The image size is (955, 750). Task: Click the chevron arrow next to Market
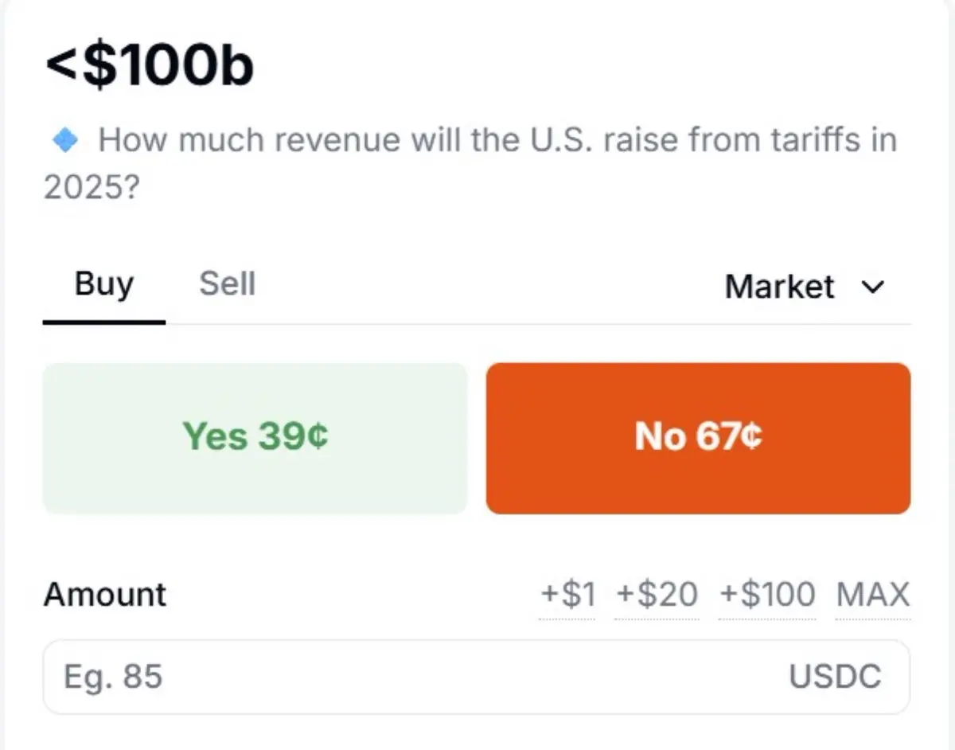[x=873, y=287]
